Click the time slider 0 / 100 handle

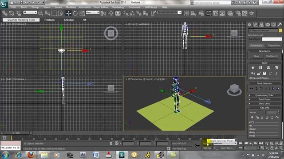coord(16,133)
